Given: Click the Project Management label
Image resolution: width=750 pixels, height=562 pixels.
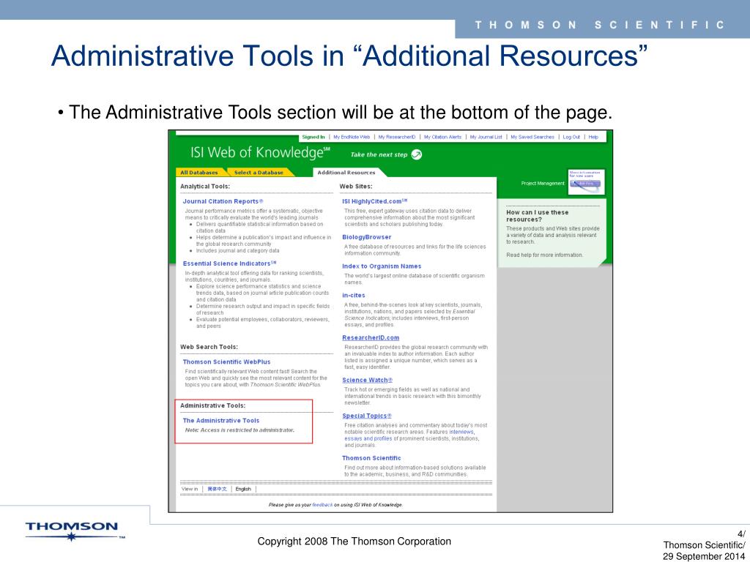Looking at the screenshot, I should [543, 184].
